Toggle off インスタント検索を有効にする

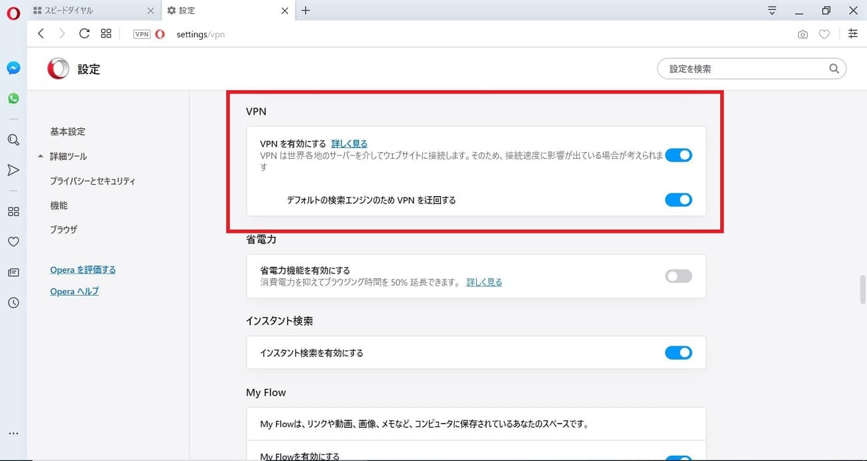(x=678, y=353)
